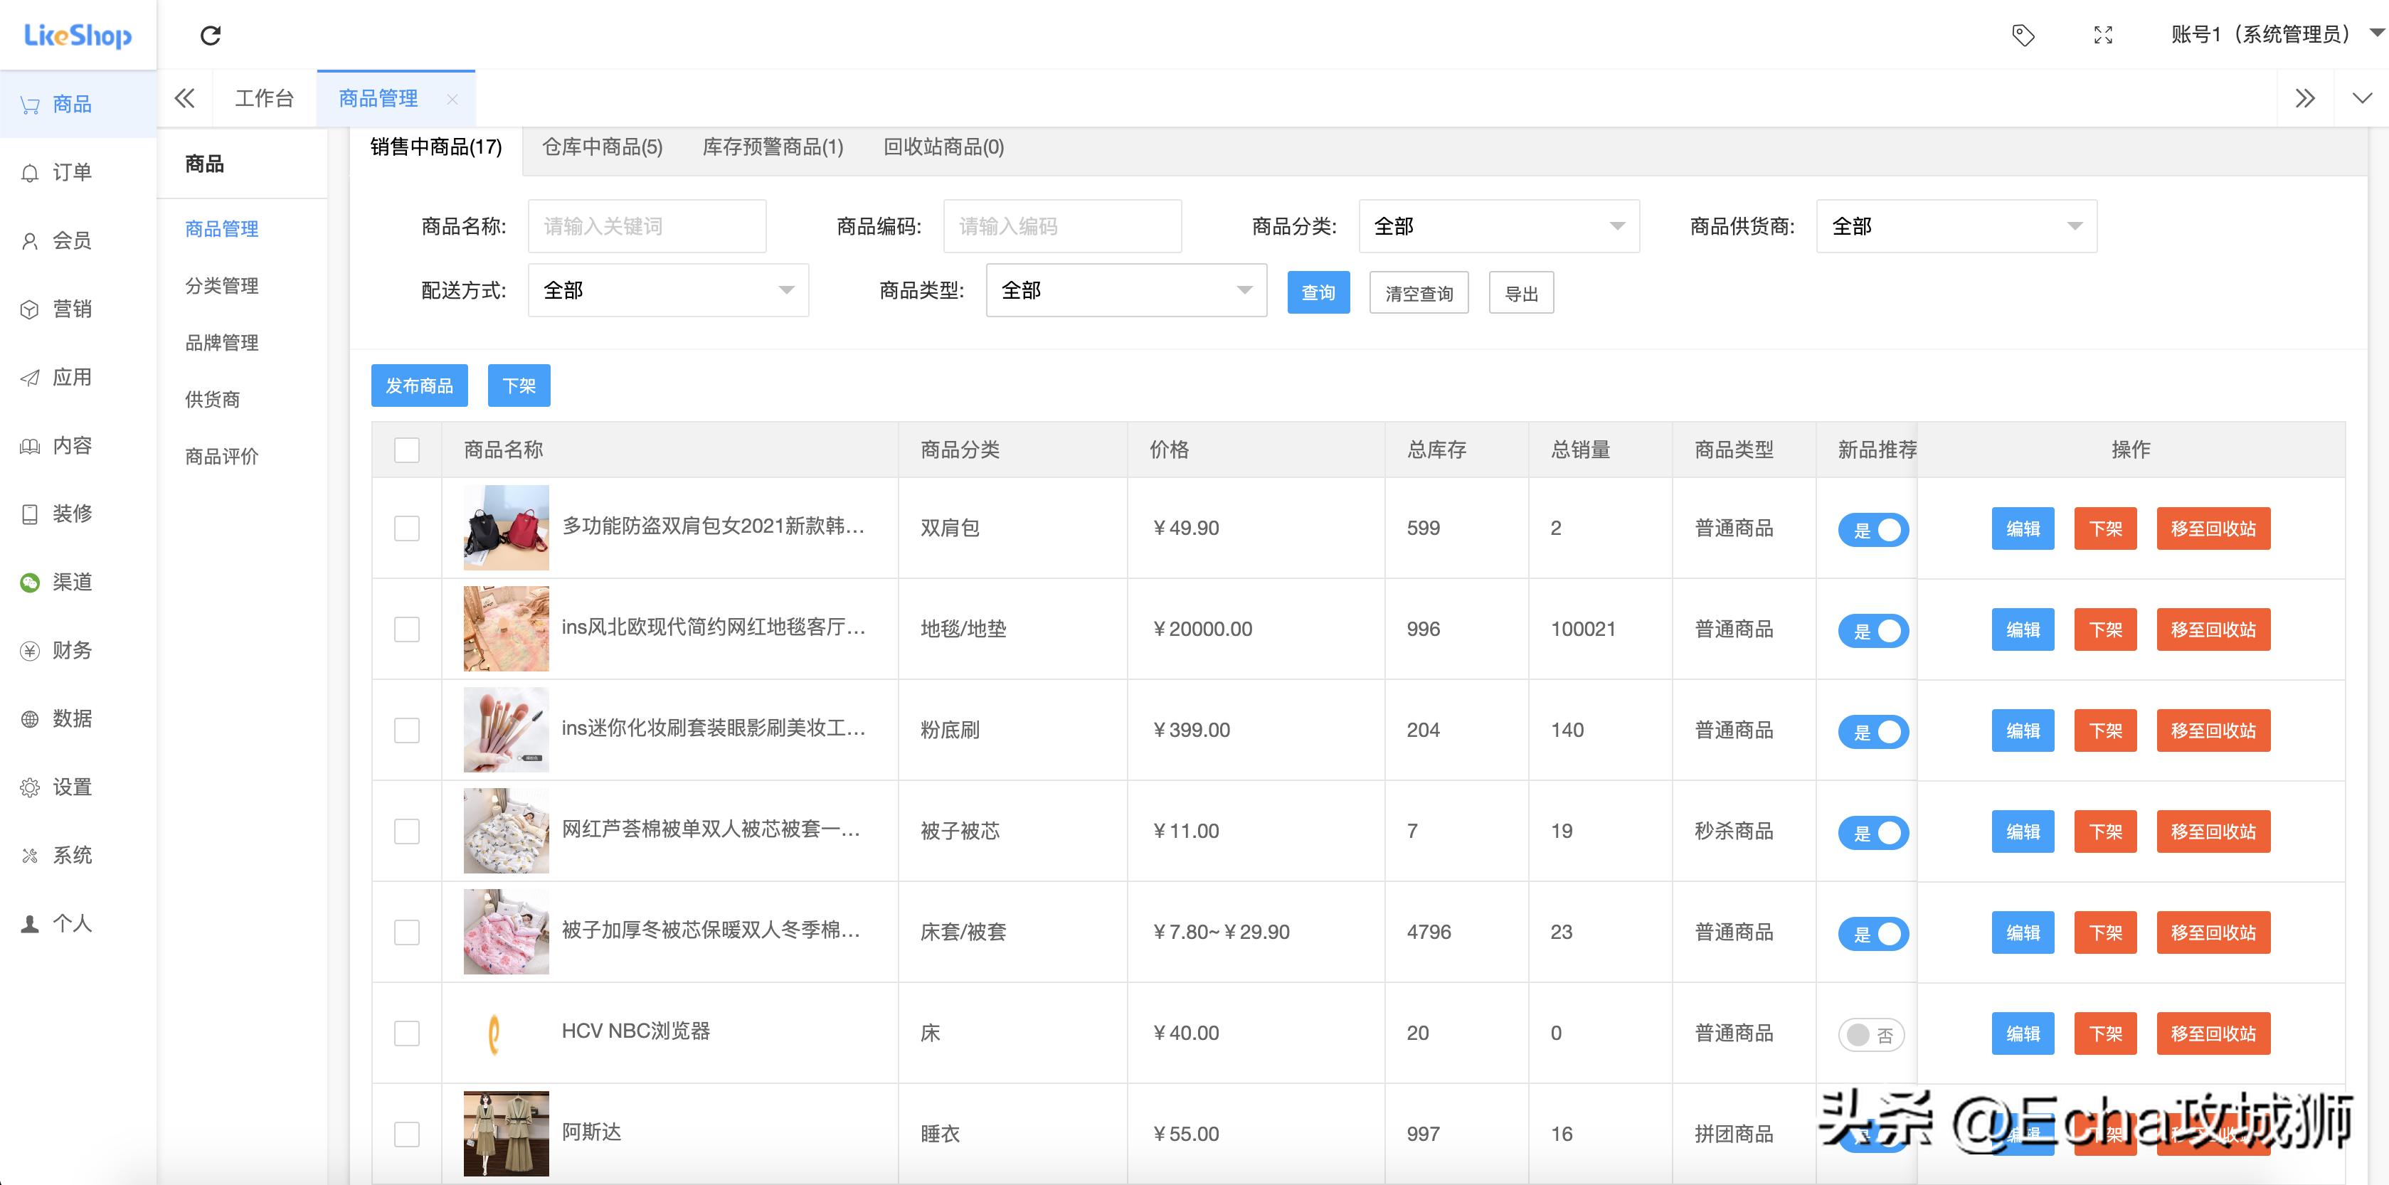
Task: Enable 新品推荐 for HCV NBC浏览器
Action: pos(1872,1033)
